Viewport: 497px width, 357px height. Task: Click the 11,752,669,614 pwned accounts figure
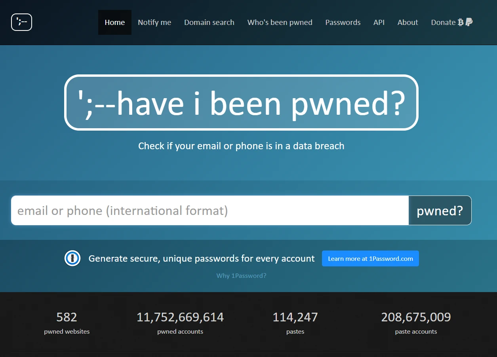point(180,317)
